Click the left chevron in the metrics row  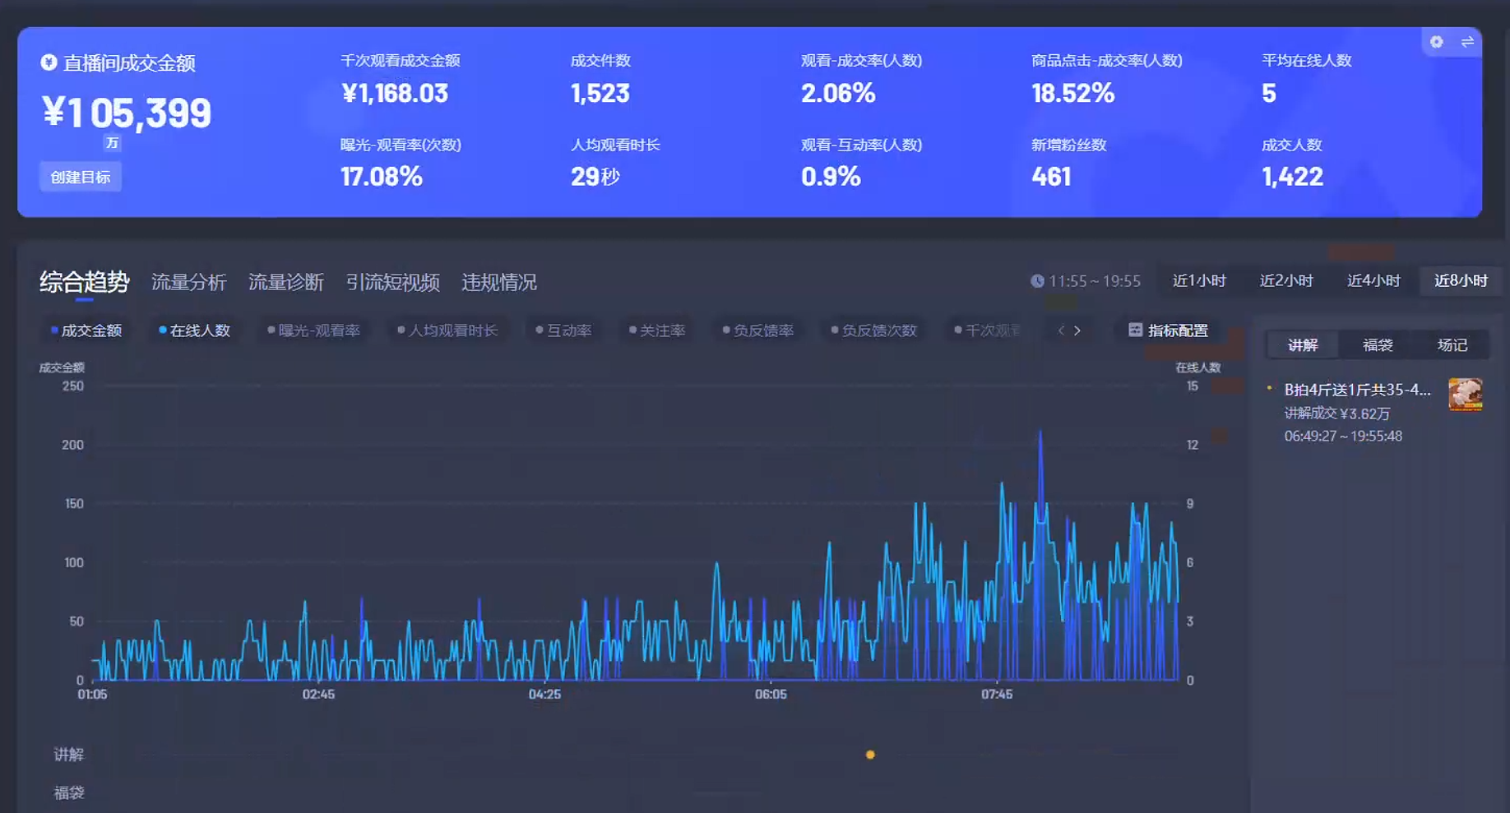(x=1059, y=330)
